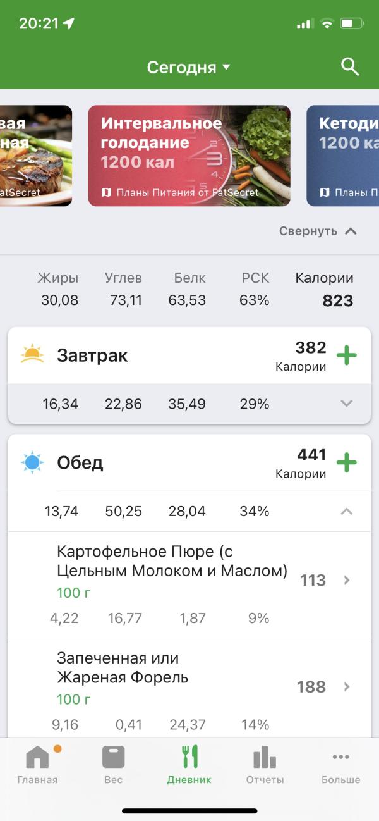The image size is (379, 821).
Task: Add food to Обед with plus icon
Action: pyautogui.click(x=346, y=462)
